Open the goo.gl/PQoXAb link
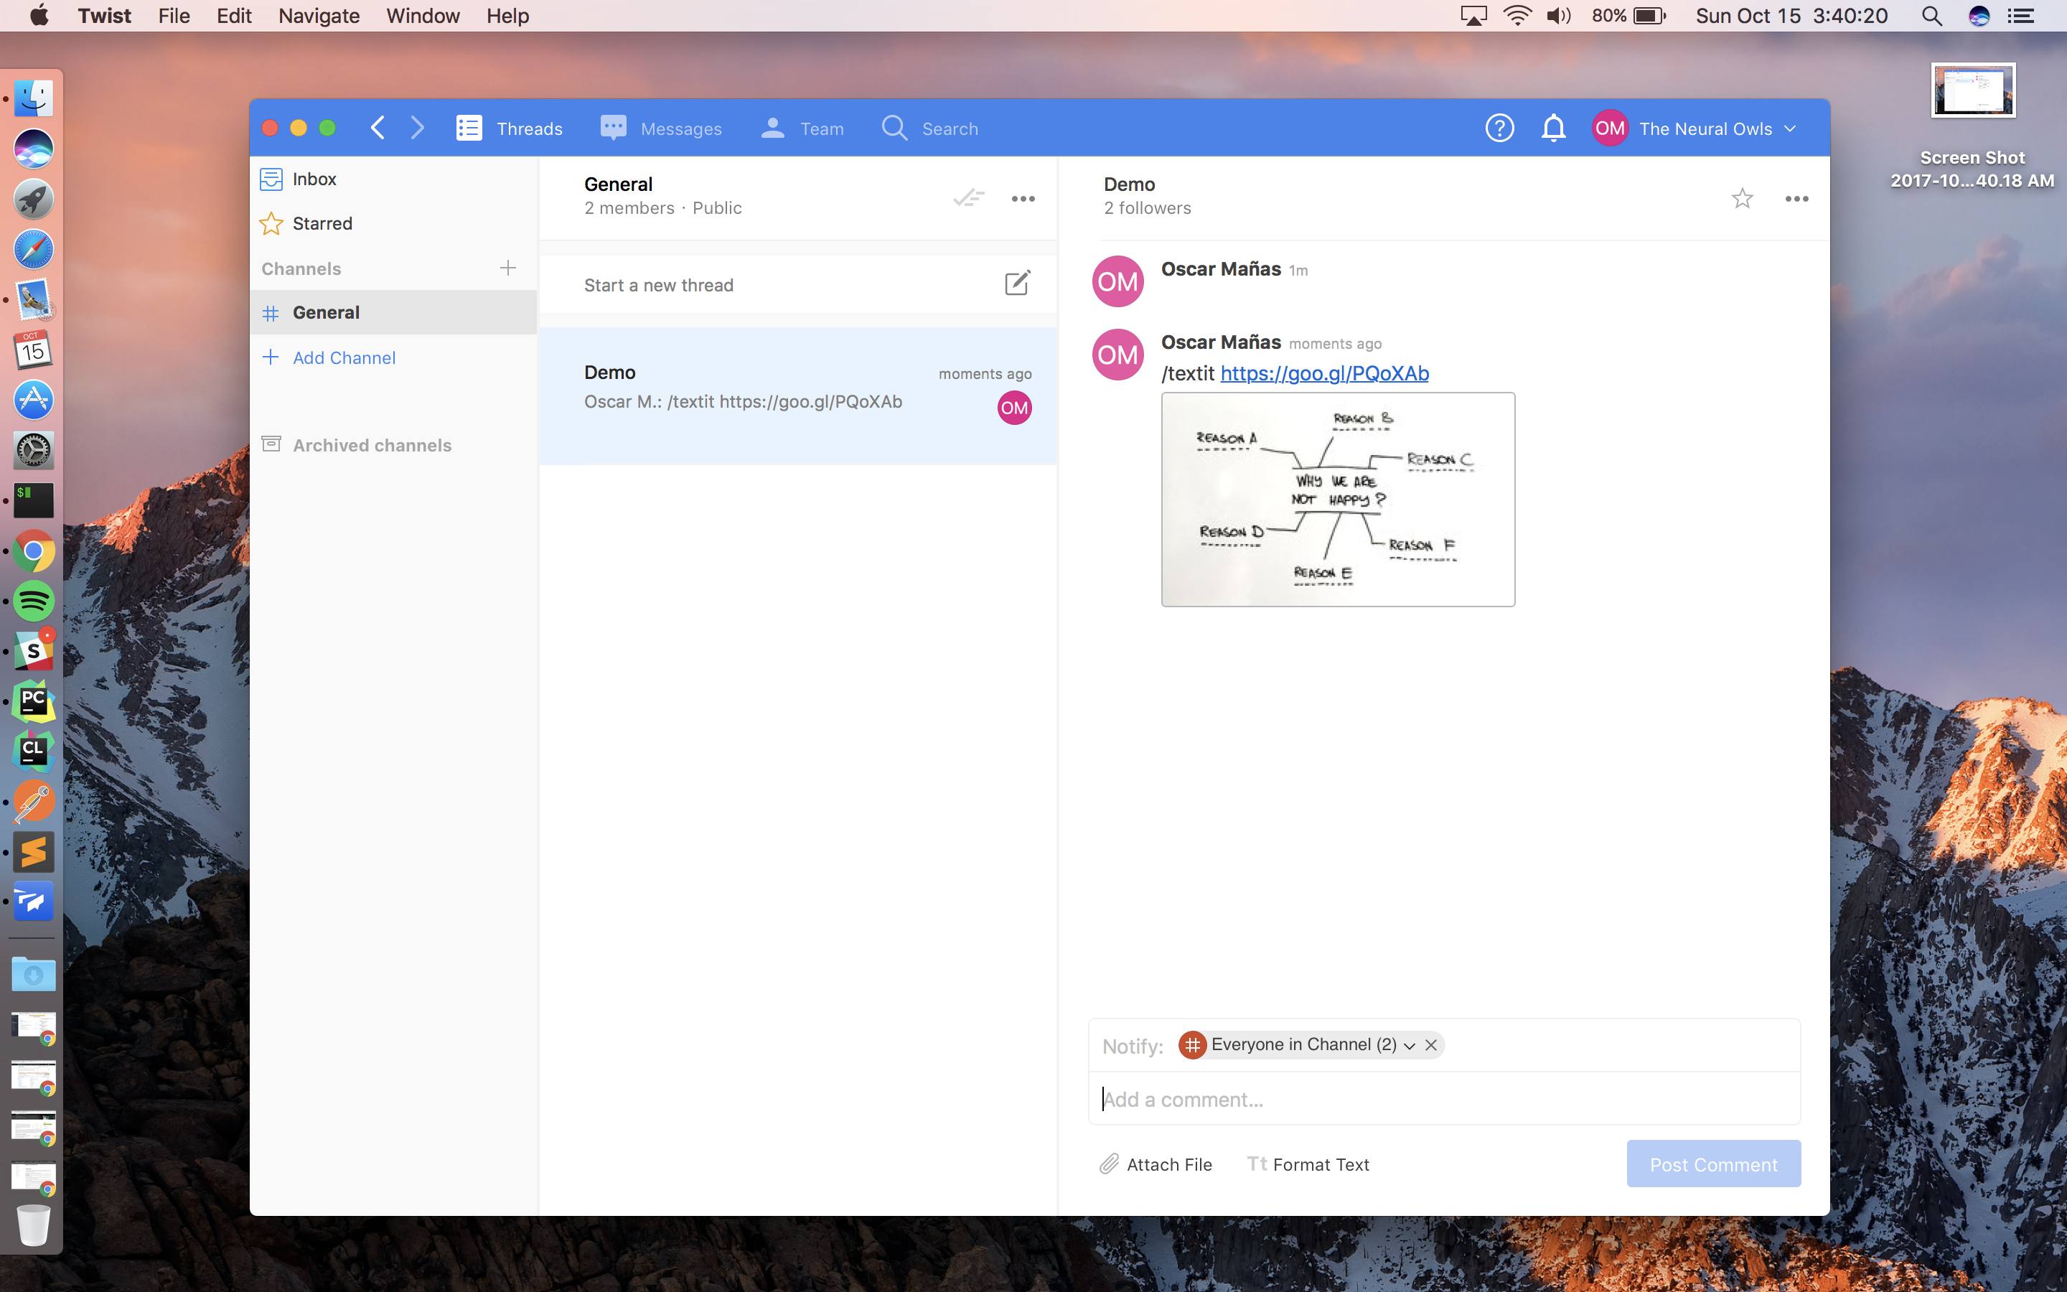 tap(1324, 373)
